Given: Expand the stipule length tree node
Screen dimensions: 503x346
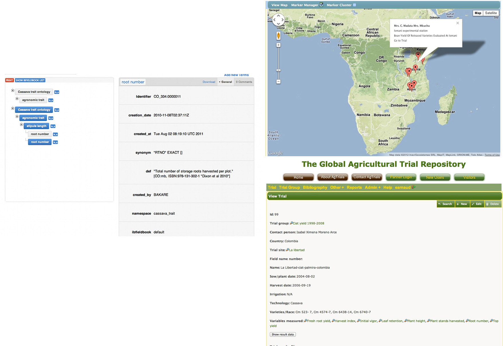Looking at the screenshot, I should pos(21,125).
